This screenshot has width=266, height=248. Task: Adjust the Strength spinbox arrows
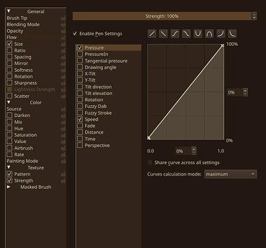[x=254, y=16]
